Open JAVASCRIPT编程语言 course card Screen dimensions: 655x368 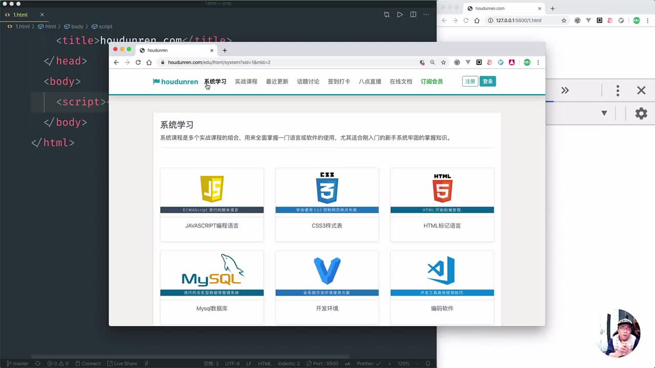coord(212,205)
